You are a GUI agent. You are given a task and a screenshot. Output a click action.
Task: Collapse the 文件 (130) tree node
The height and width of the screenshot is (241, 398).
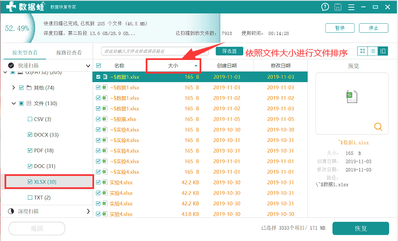[x=14, y=104]
